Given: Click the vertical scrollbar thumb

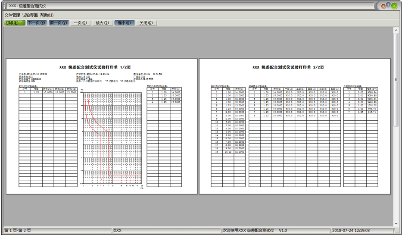Looking at the screenshot, I should tap(396, 80).
